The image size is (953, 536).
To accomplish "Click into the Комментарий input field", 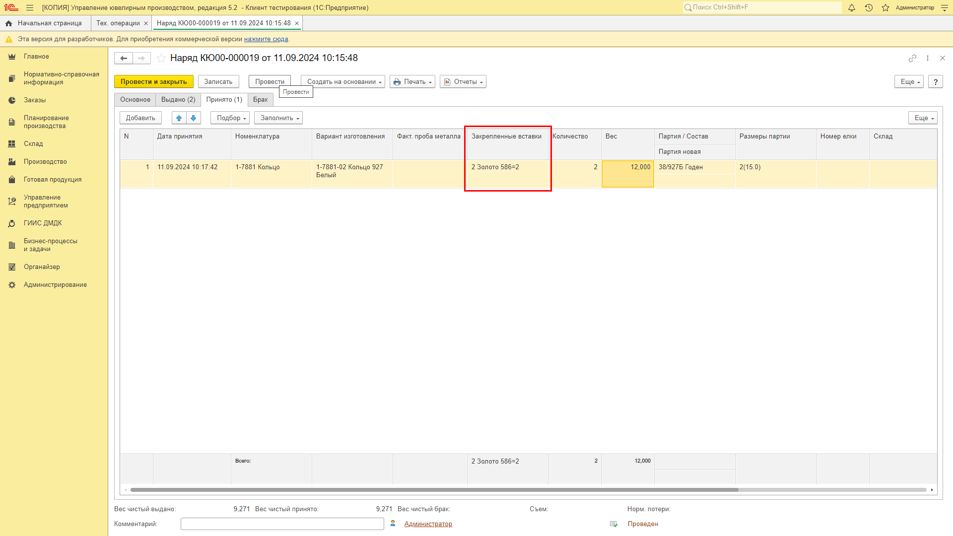I will [282, 524].
